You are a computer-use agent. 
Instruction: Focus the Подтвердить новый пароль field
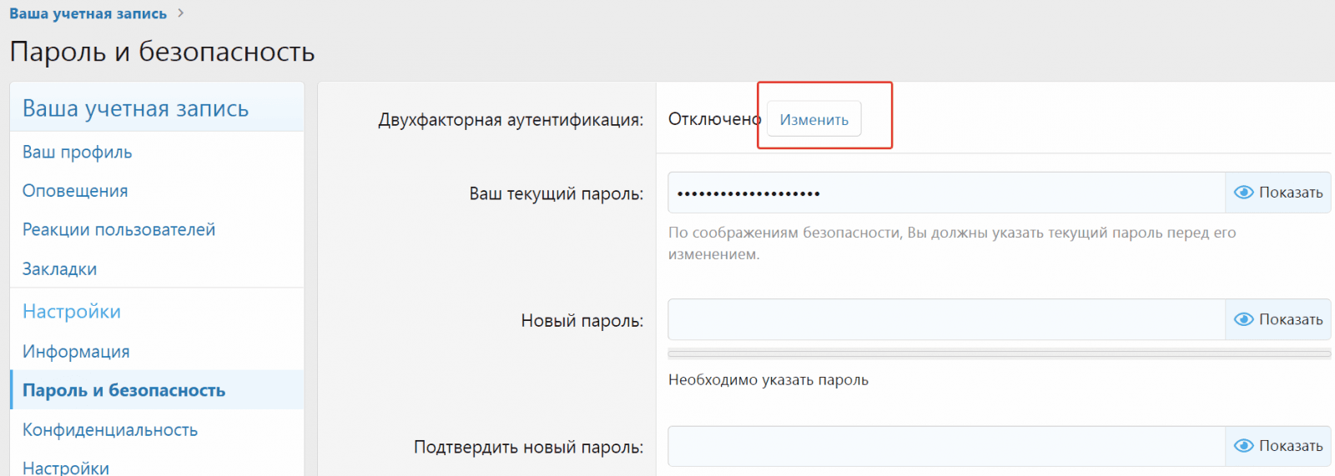tap(946, 446)
